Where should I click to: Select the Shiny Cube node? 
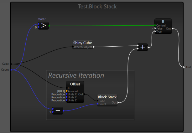83,43
